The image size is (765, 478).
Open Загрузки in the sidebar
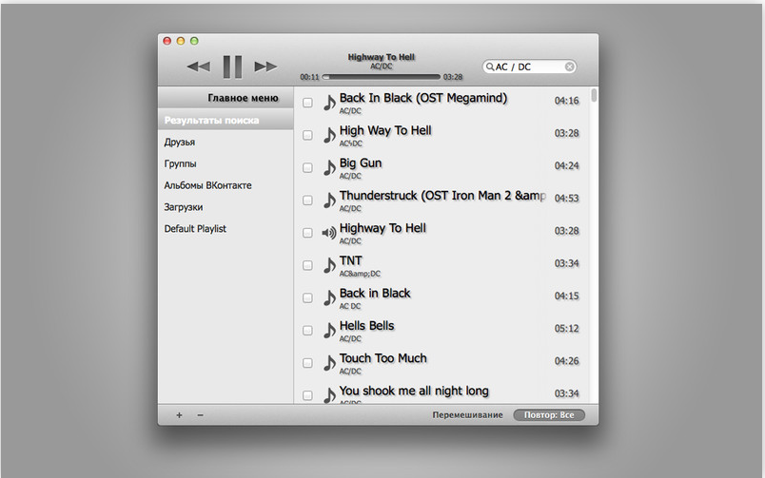pos(226,207)
